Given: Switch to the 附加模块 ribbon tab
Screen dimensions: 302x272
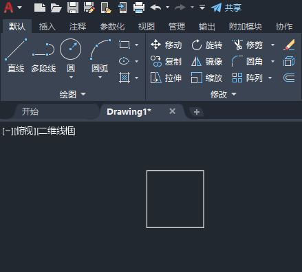Looking at the screenshot, I should (x=246, y=27).
